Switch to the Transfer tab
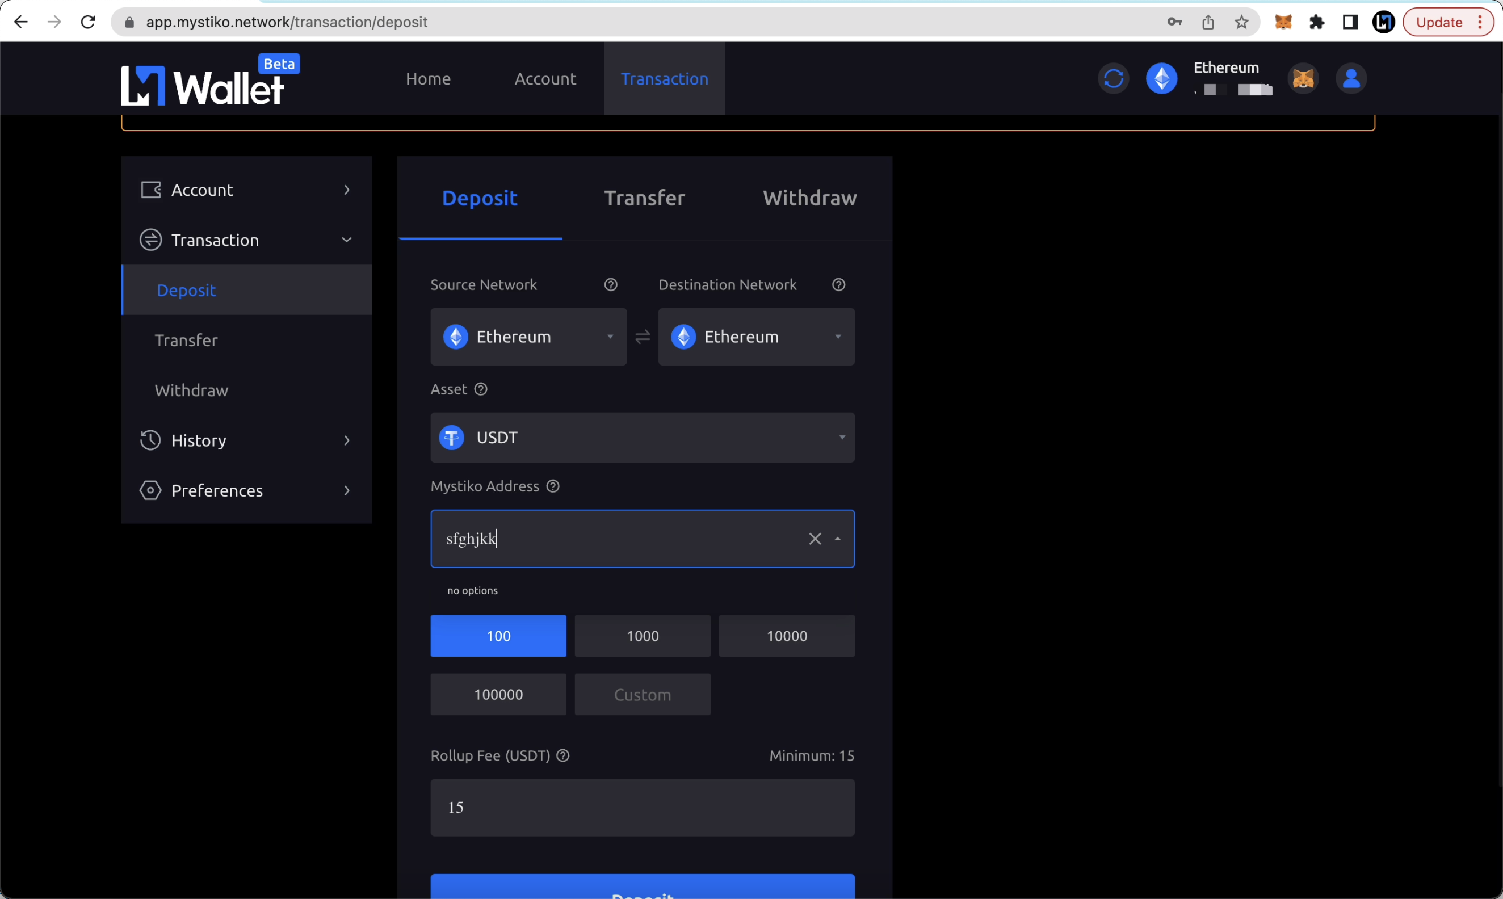This screenshot has height=899, width=1503. (x=645, y=198)
